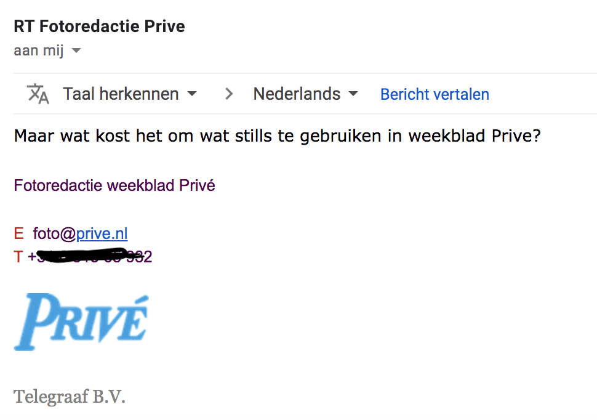The width and height of the screenshot is (597, 420).
Task: Click the 'aan mij' recipient text
Action: coord(38,50)
